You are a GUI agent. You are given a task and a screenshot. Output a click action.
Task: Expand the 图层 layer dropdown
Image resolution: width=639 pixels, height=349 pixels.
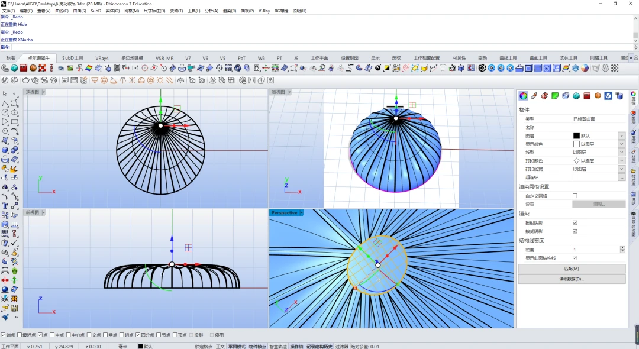point(621,135)
